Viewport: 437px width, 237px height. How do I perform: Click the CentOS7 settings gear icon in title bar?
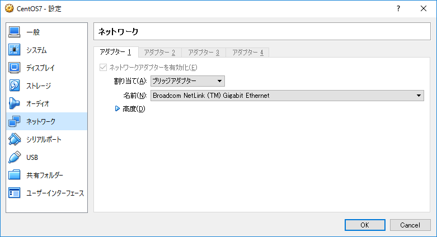coord(9,8)
